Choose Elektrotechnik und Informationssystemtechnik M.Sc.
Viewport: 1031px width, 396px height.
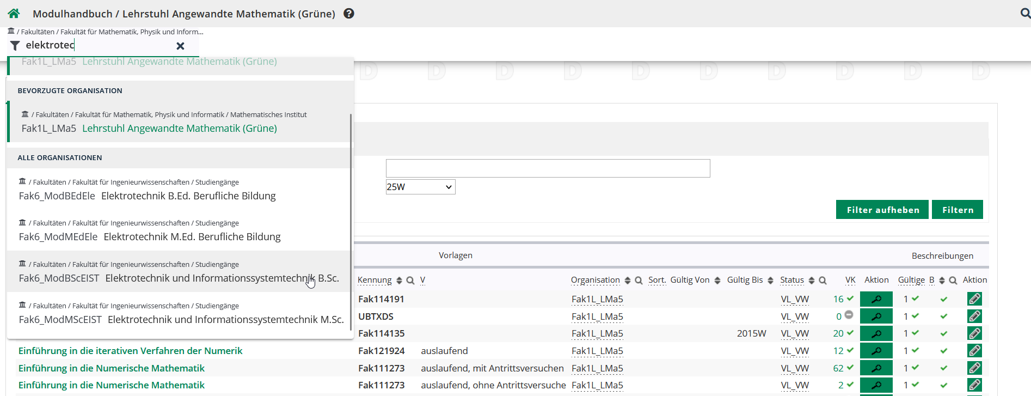pos(225,320)
